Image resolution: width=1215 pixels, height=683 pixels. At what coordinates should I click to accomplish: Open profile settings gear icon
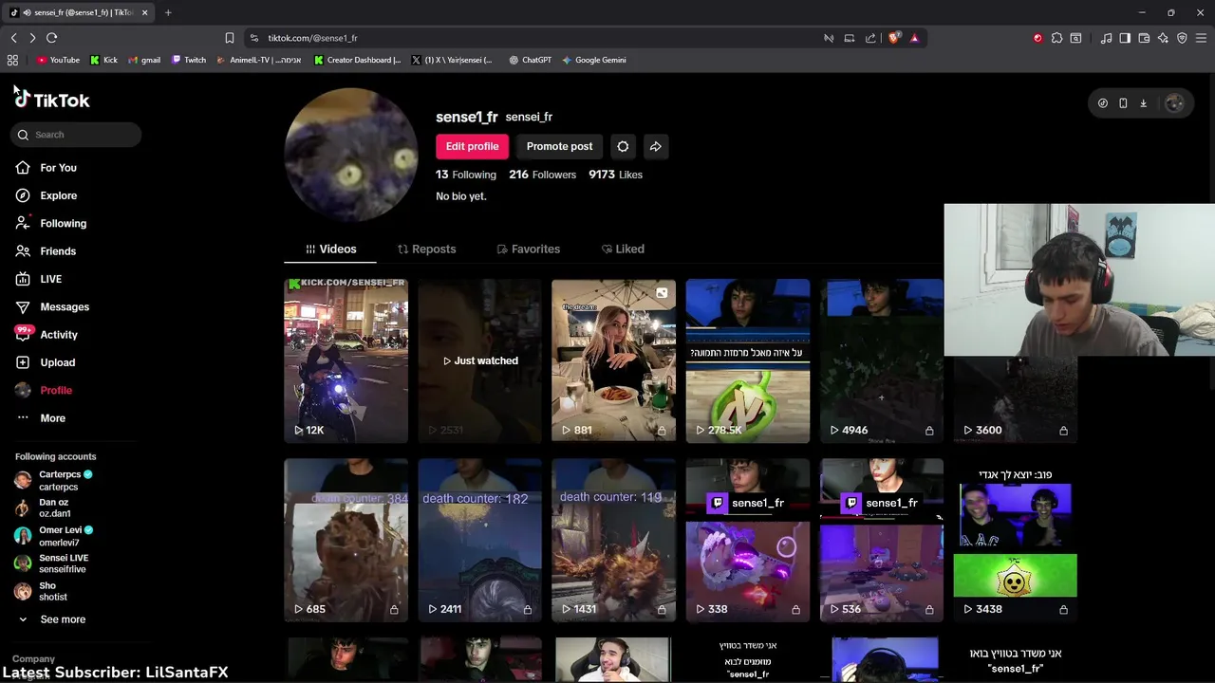click(623, 146)
